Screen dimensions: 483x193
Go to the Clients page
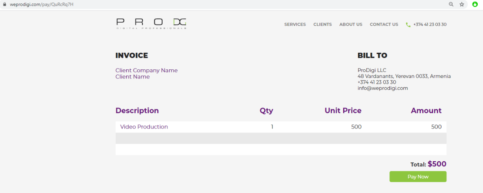(x=322, y=24)
